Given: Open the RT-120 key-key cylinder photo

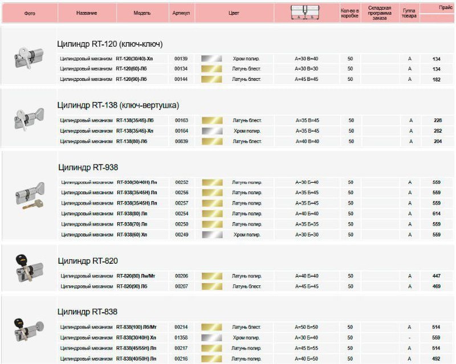Looking at the screenshot, I should pyautogui.click(x=29, y=58).
